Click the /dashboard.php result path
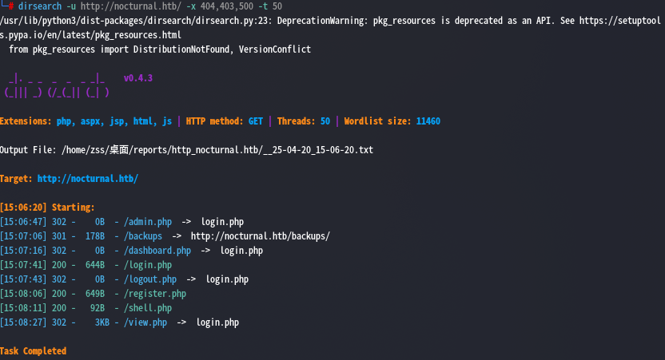This screenshot has height=360, width=665. (157, 251)
